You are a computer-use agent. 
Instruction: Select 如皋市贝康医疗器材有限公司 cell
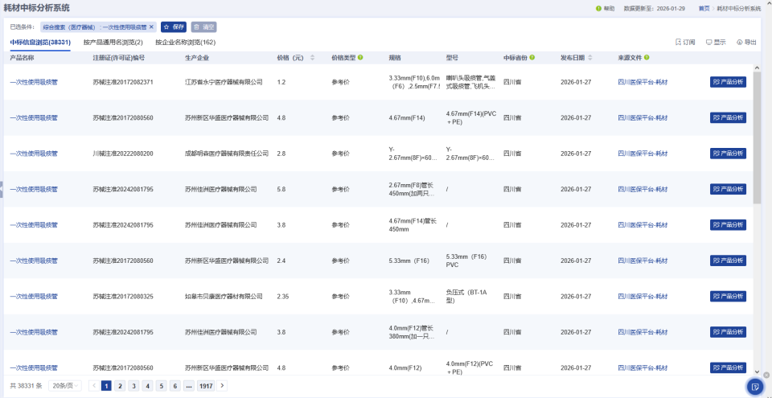pyautogui.click(x=224, y=297)
